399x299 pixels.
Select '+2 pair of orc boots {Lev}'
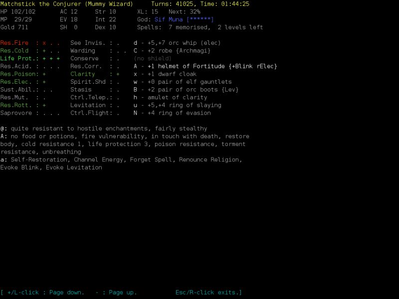click(193, 90)
